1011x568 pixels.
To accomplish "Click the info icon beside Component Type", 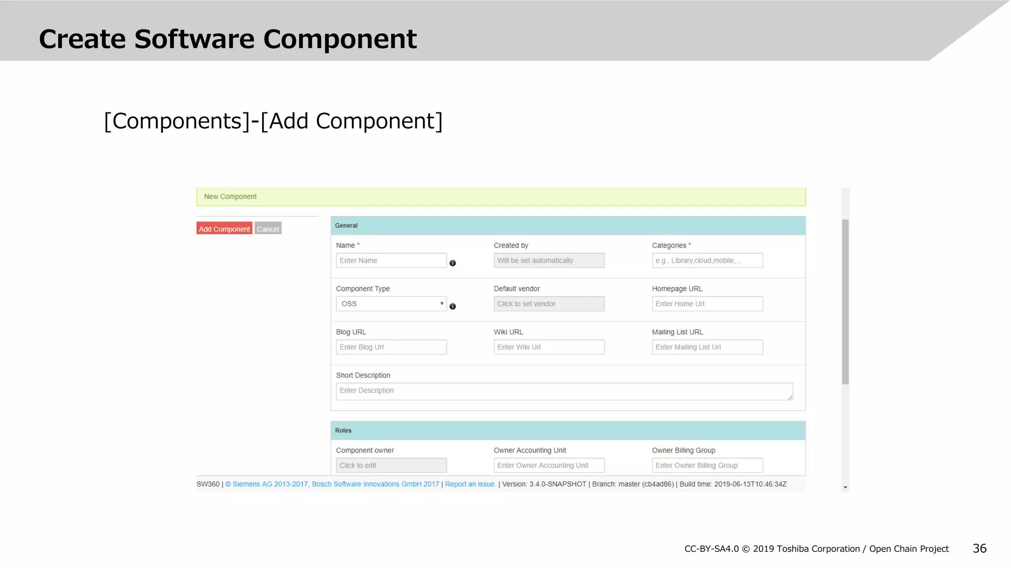I will (x=453, y=307).
